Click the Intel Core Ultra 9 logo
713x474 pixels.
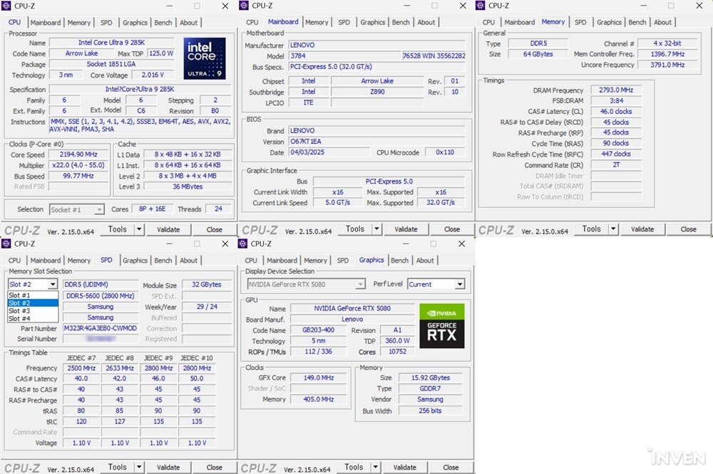click(x=205, y=58)
